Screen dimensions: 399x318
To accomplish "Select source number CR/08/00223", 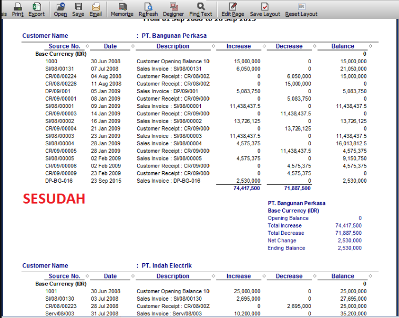I will click(x=61, y=306).
